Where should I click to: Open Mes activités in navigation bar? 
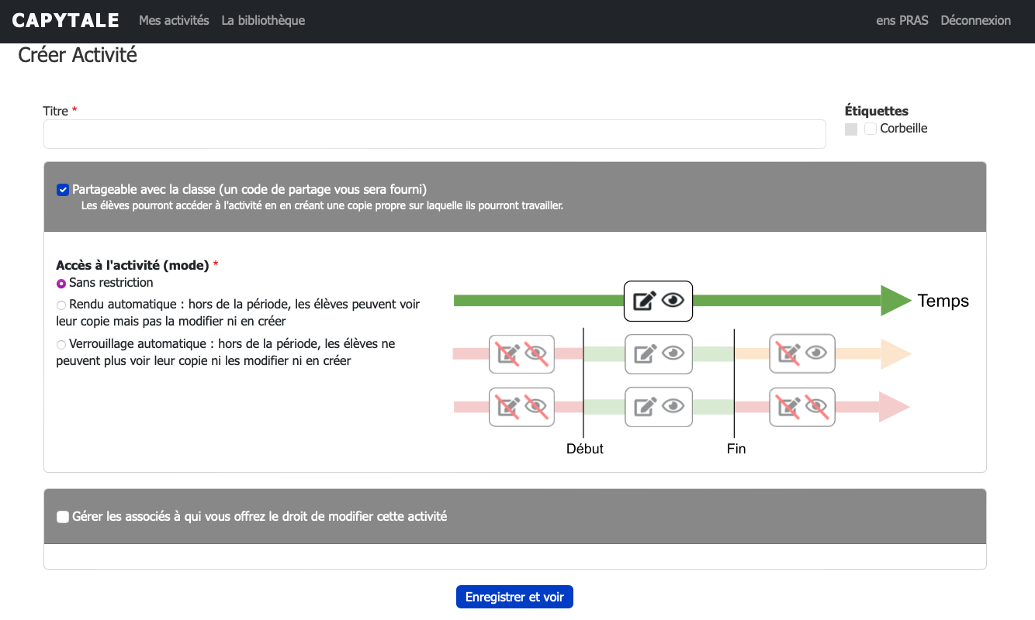point(174,21)
